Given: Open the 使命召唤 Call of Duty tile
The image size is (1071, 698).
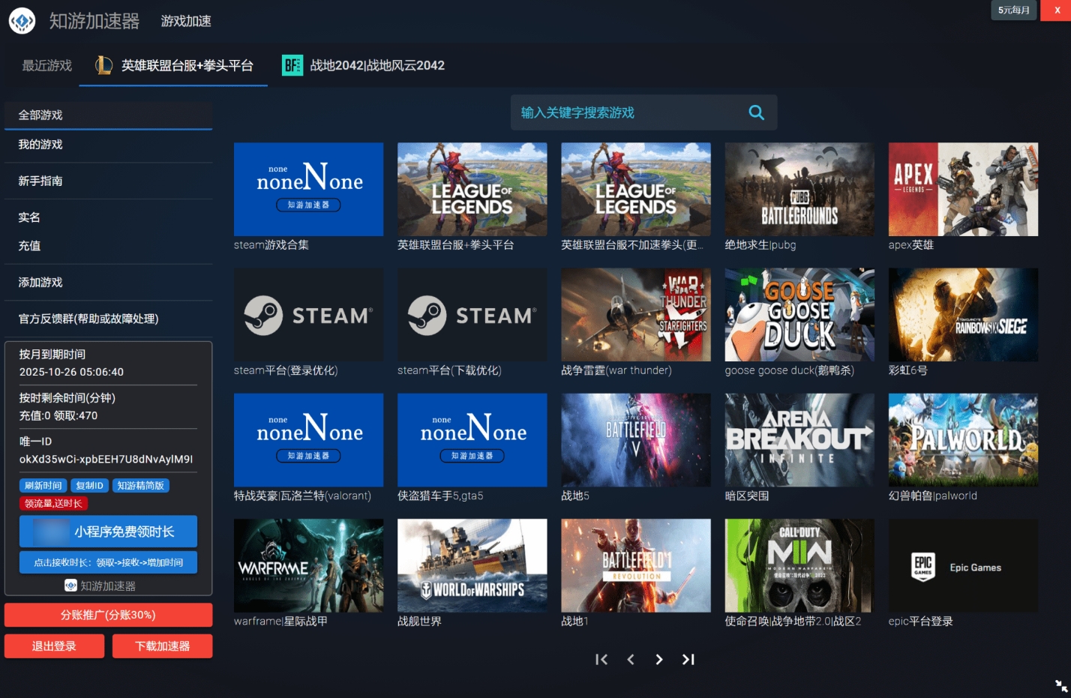Looking at the screenshot, I should 799,565.
